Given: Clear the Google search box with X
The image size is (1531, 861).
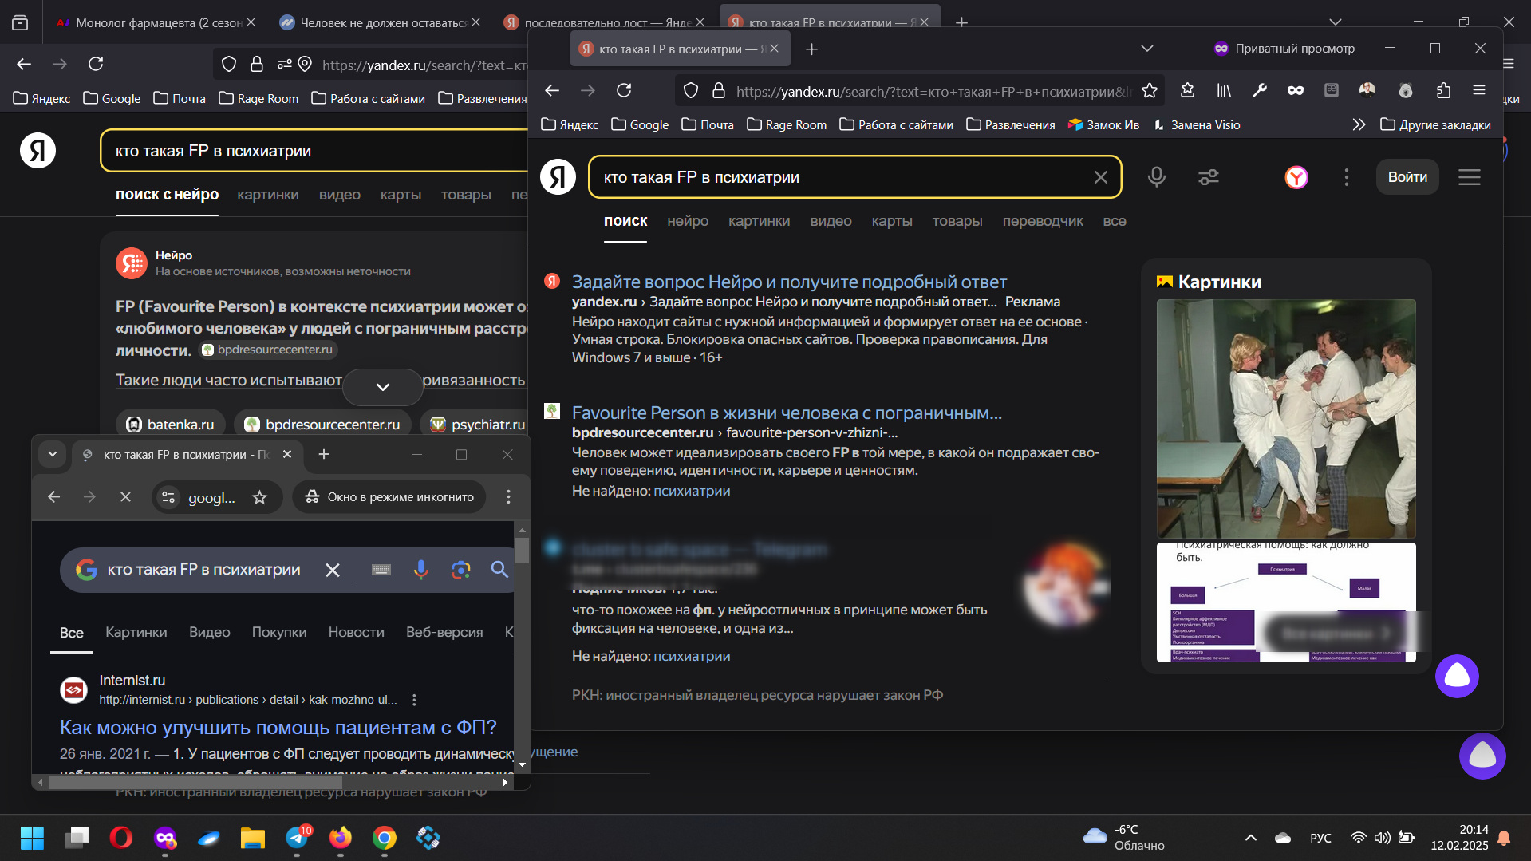Looking at the screenshot, I should pos(333,570).
